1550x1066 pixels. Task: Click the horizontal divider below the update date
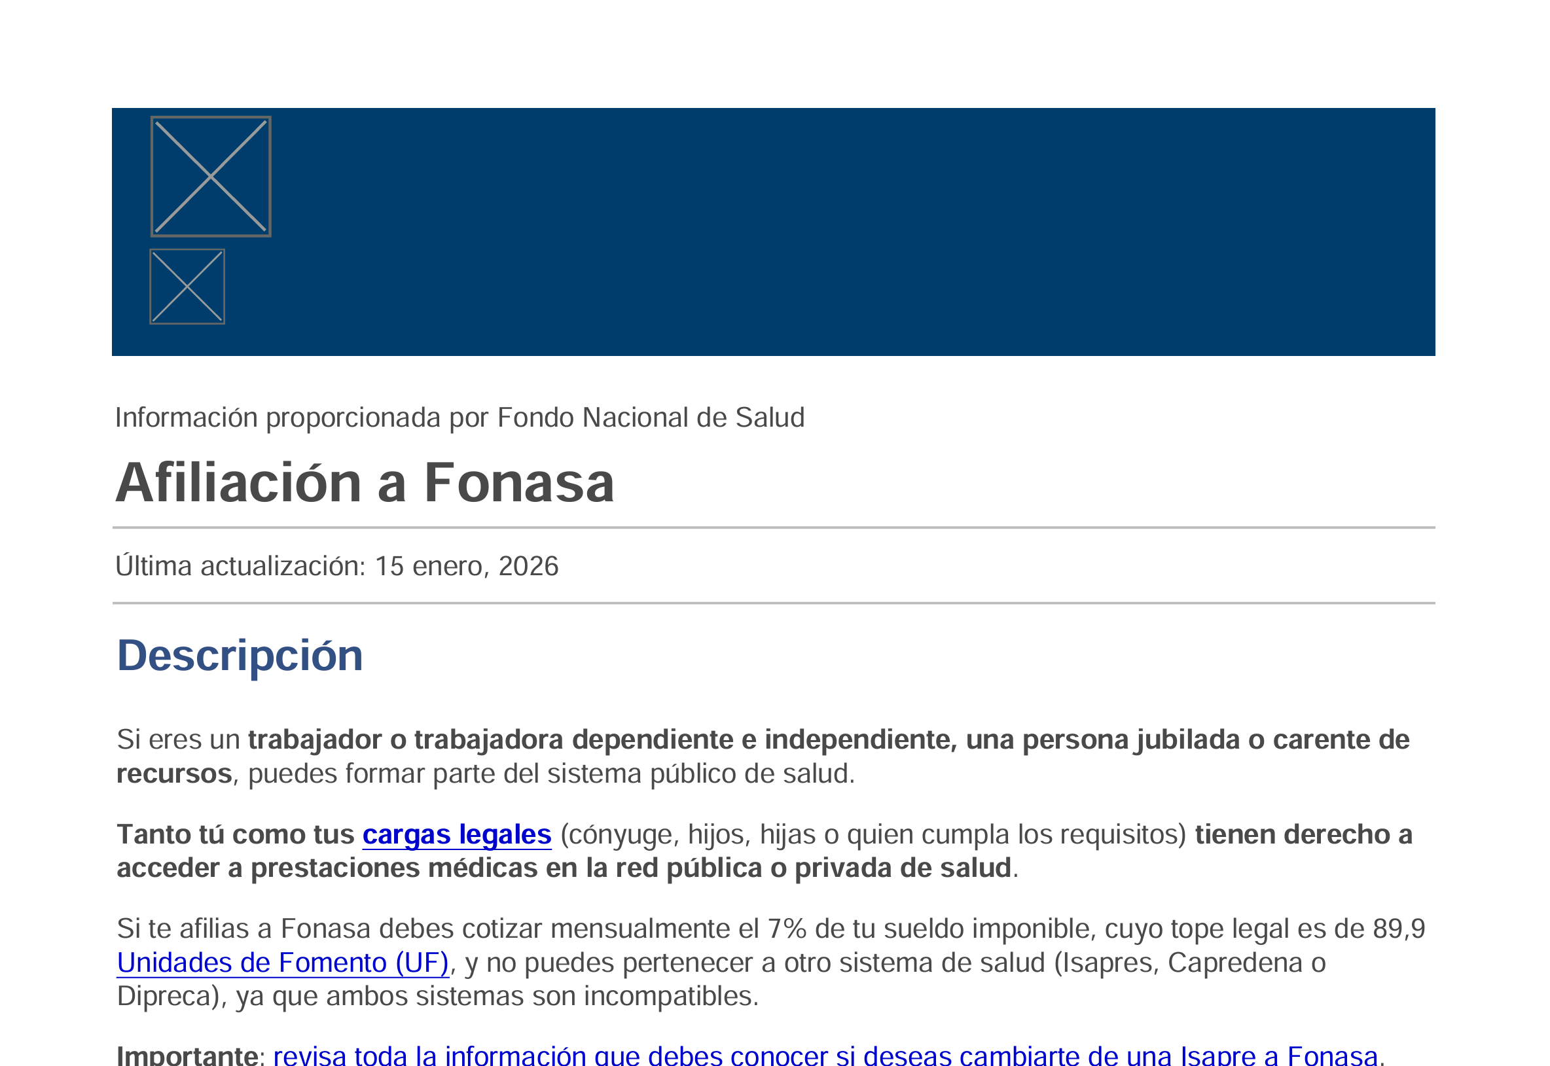coord(773,603)
